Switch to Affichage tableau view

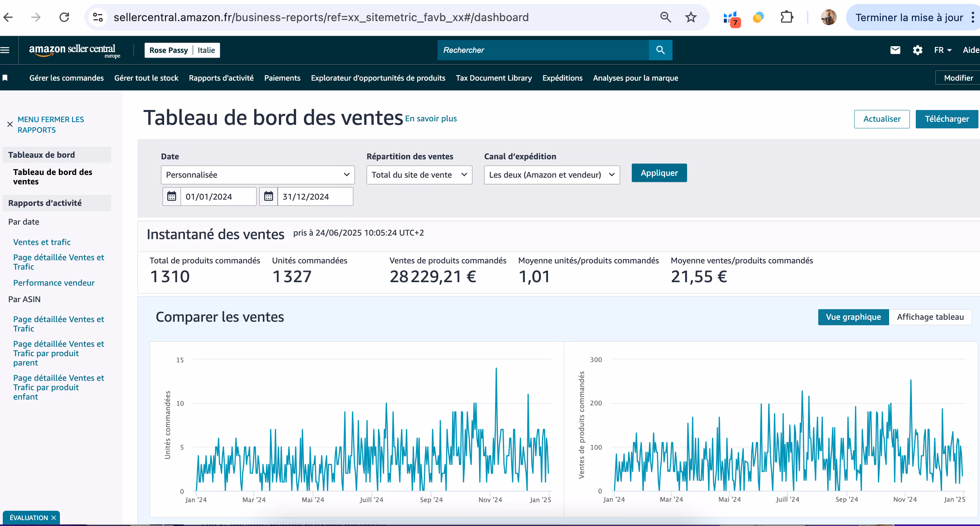[930, 317]
